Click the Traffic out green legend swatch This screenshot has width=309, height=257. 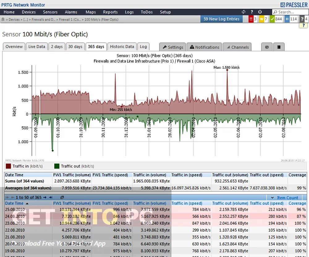tap(57, 166)
